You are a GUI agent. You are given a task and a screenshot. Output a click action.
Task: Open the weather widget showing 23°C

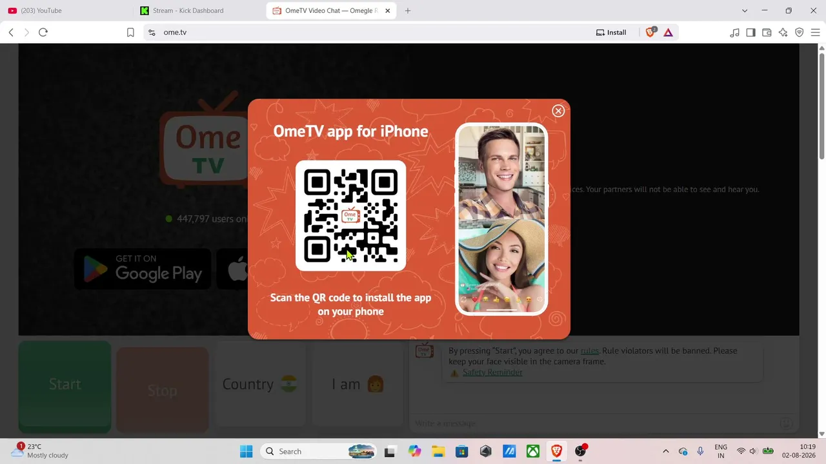tap(40, 451)
